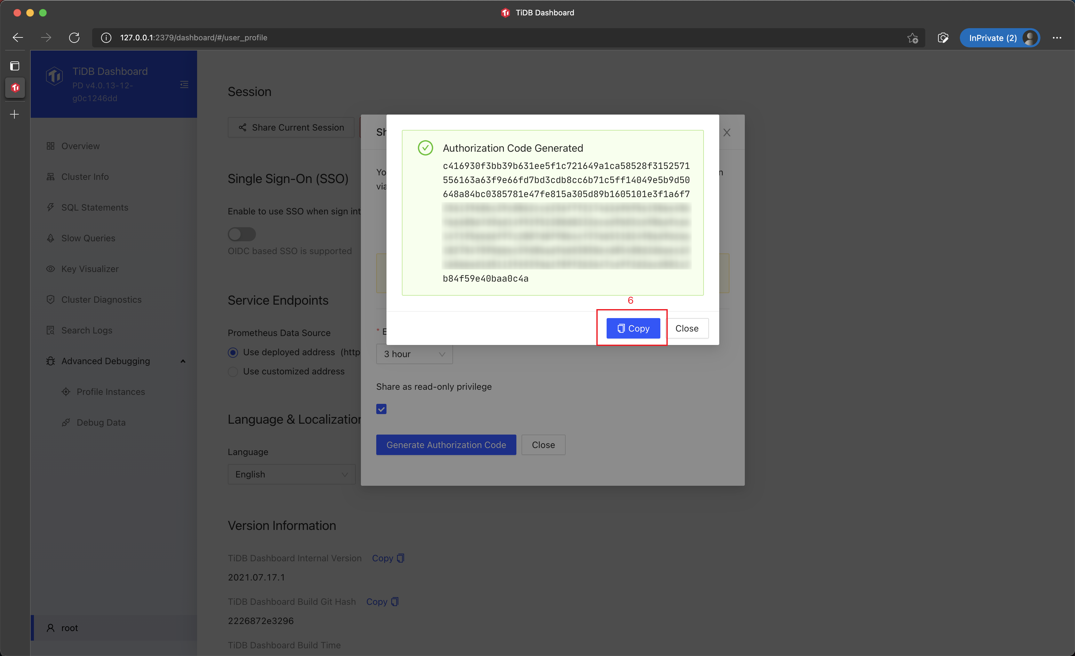This screenshot has height=656, width=1075.
Task: Add page to favorites star icon
Action: (913, 38)
